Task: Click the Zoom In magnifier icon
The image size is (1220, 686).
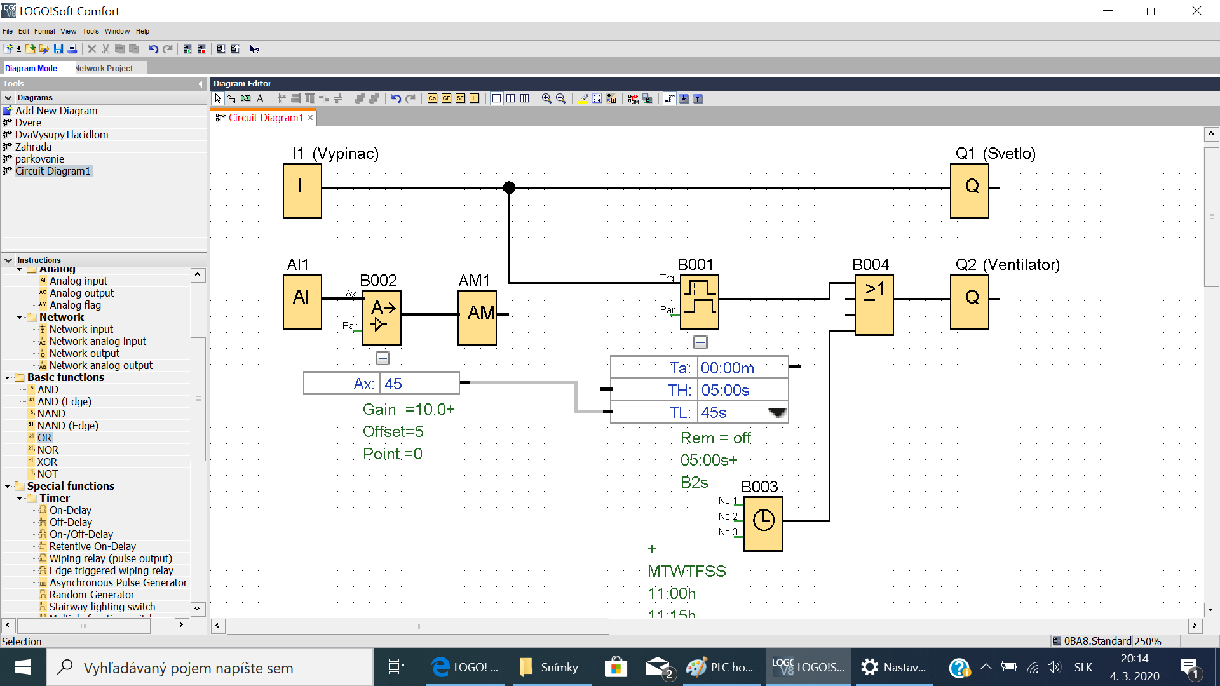Action: (x=546, y=98)
